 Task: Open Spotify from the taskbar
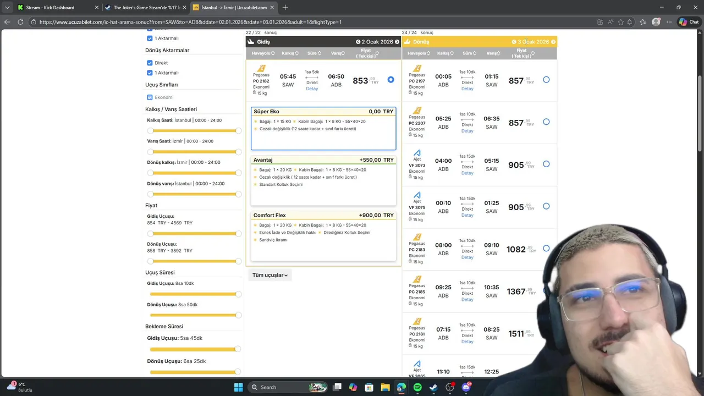pyautogui.click(x=417, y=387)
